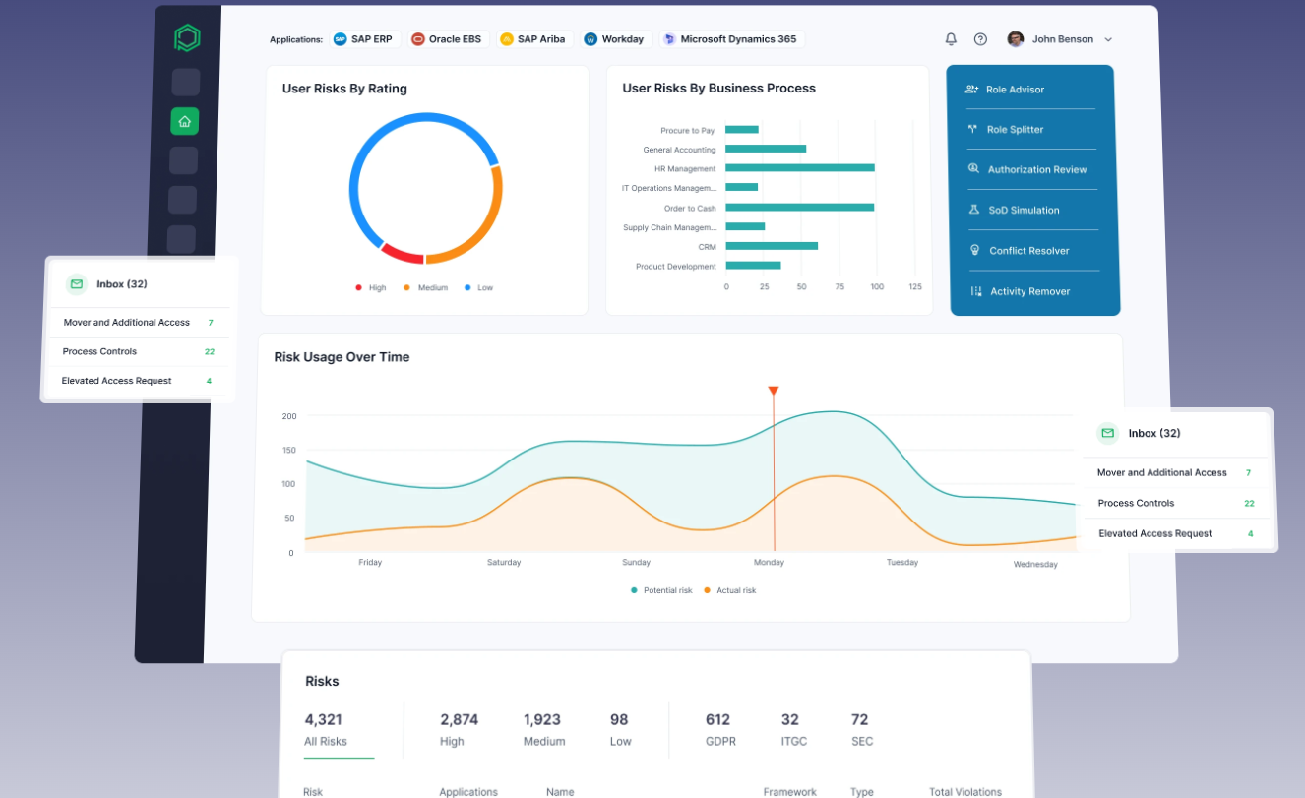This screenshot has height=798, width=1305.
Task: Select the SAP ERP application chip
Action: click(362, 39)
